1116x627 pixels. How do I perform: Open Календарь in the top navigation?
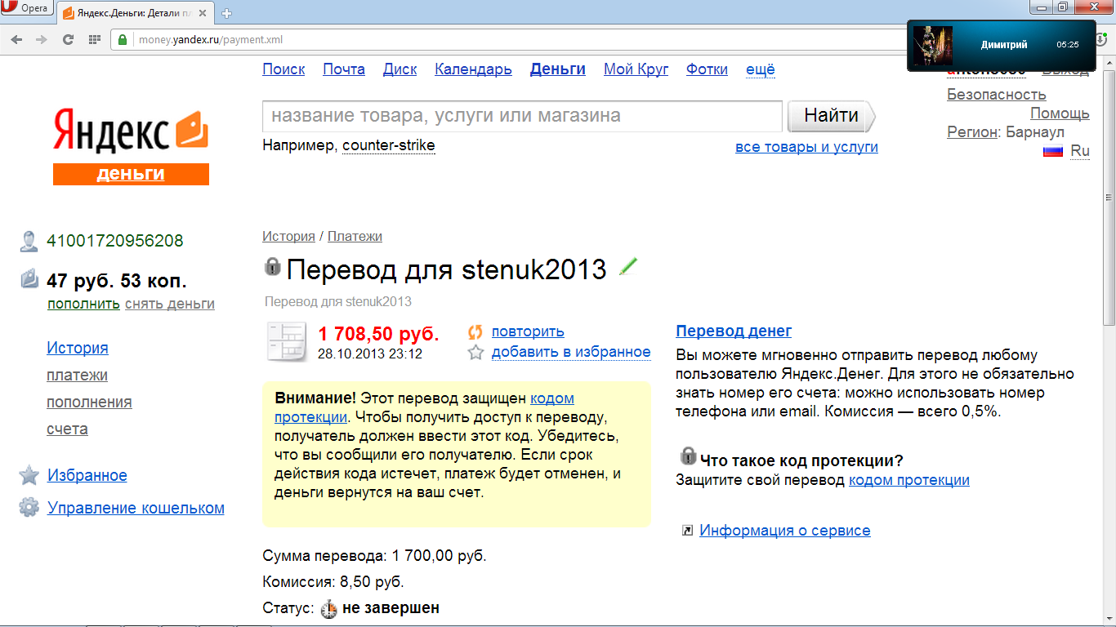coord(473,69)
